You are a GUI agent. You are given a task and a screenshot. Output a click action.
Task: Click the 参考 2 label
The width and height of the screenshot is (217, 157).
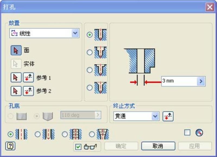point(44,91)
